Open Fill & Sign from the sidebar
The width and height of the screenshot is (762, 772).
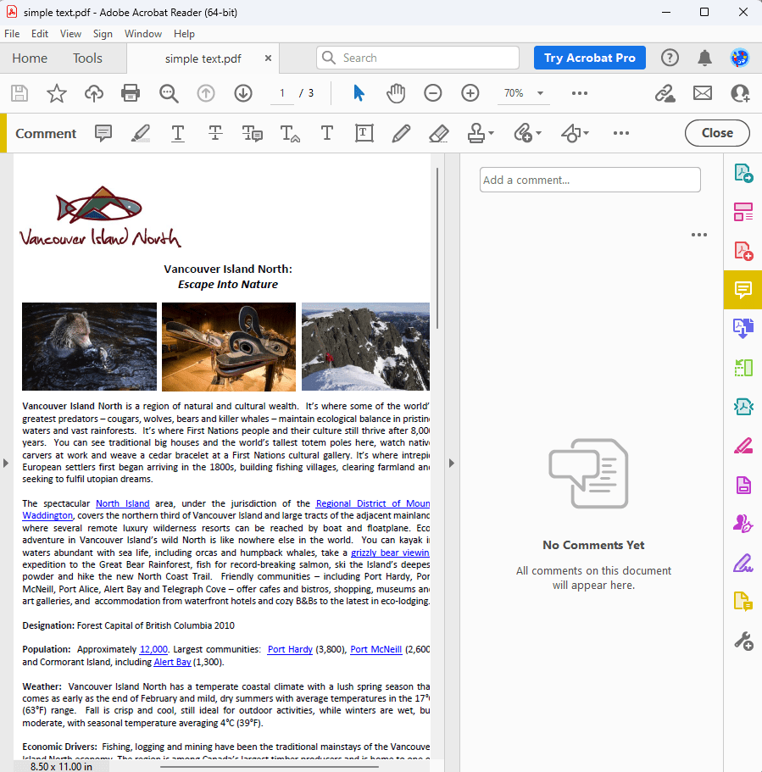pyautogui.click(x=743, y=563)
